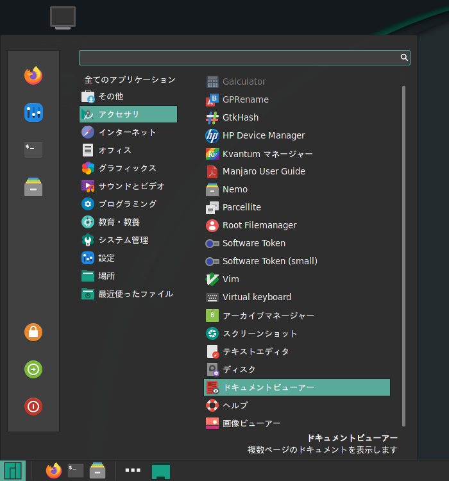Open Terminal from the favorites sidebar
449x481 pixels.
(33, 149)
